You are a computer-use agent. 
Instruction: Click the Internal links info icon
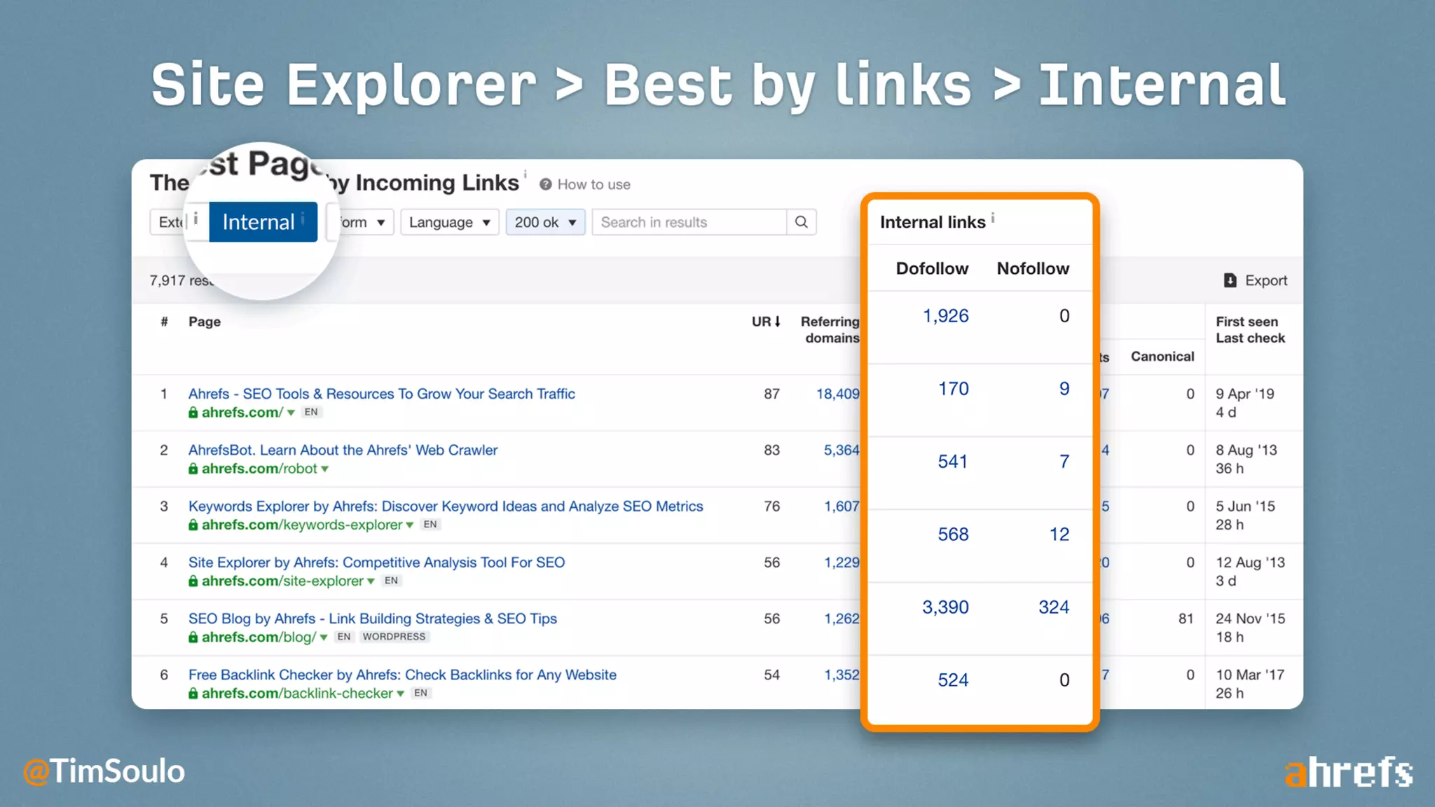point(993,218)
